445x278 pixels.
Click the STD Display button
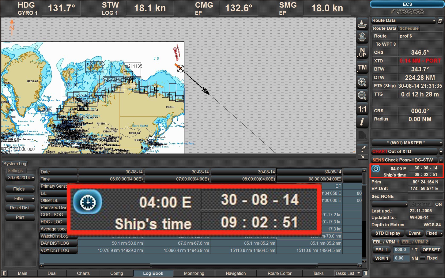coord(388,233)
